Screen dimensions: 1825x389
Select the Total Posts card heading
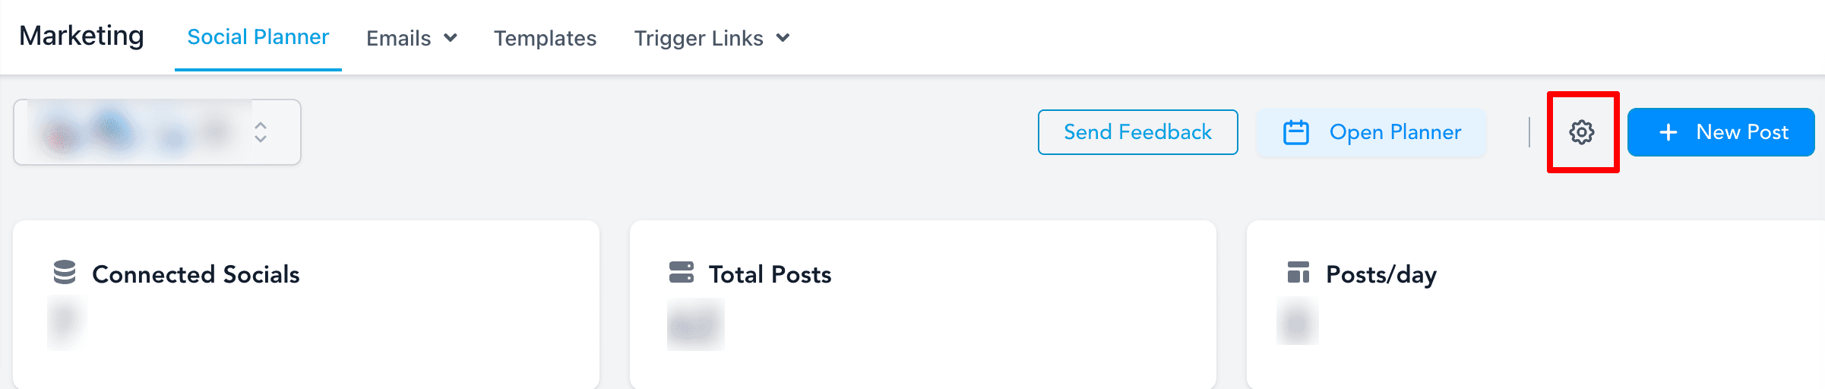[770, 274]
